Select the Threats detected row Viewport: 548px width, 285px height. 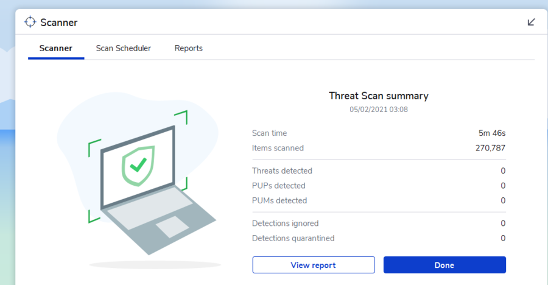[x=379, y=171]
